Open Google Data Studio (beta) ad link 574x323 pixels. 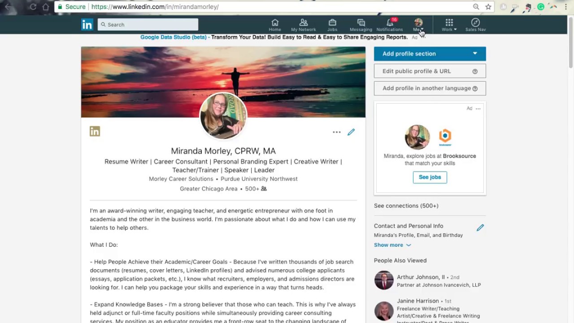174,37
